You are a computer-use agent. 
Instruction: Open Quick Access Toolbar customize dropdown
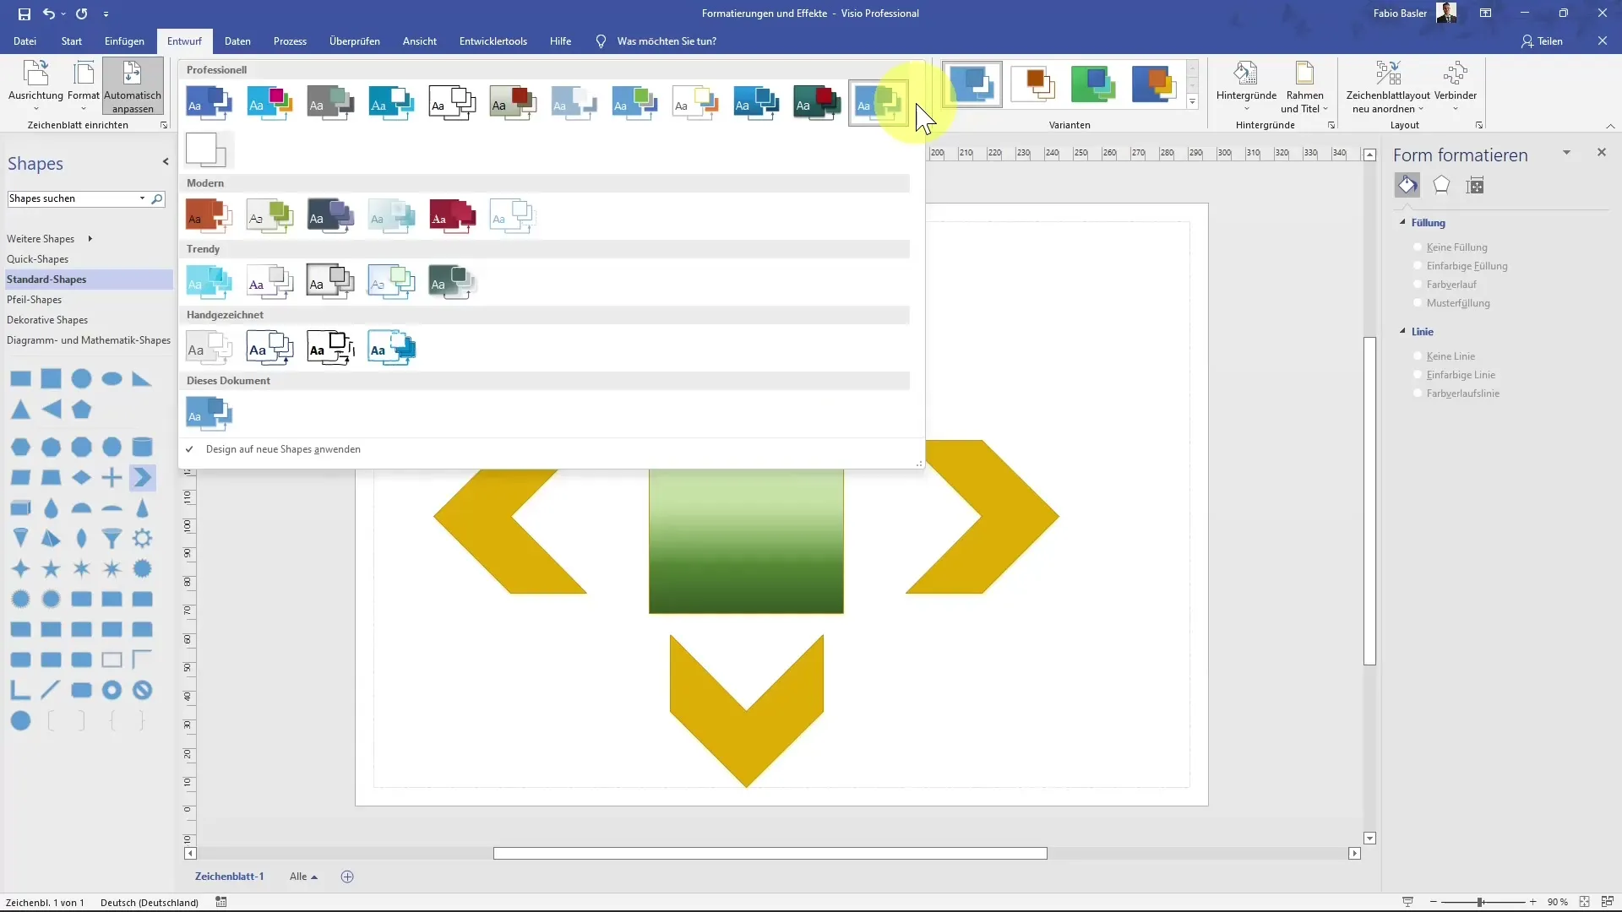click(106, 14)
